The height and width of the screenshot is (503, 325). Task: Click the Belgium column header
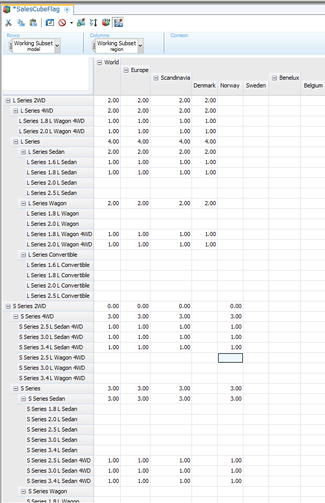[x=313, y=85]
